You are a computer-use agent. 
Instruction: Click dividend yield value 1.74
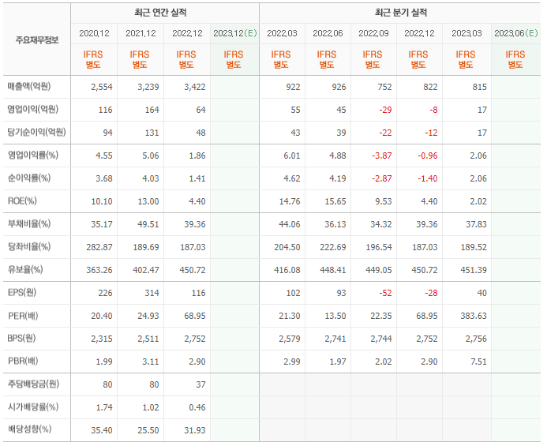(x=104, y=407)
